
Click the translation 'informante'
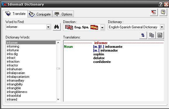click(x=114, y=47)
